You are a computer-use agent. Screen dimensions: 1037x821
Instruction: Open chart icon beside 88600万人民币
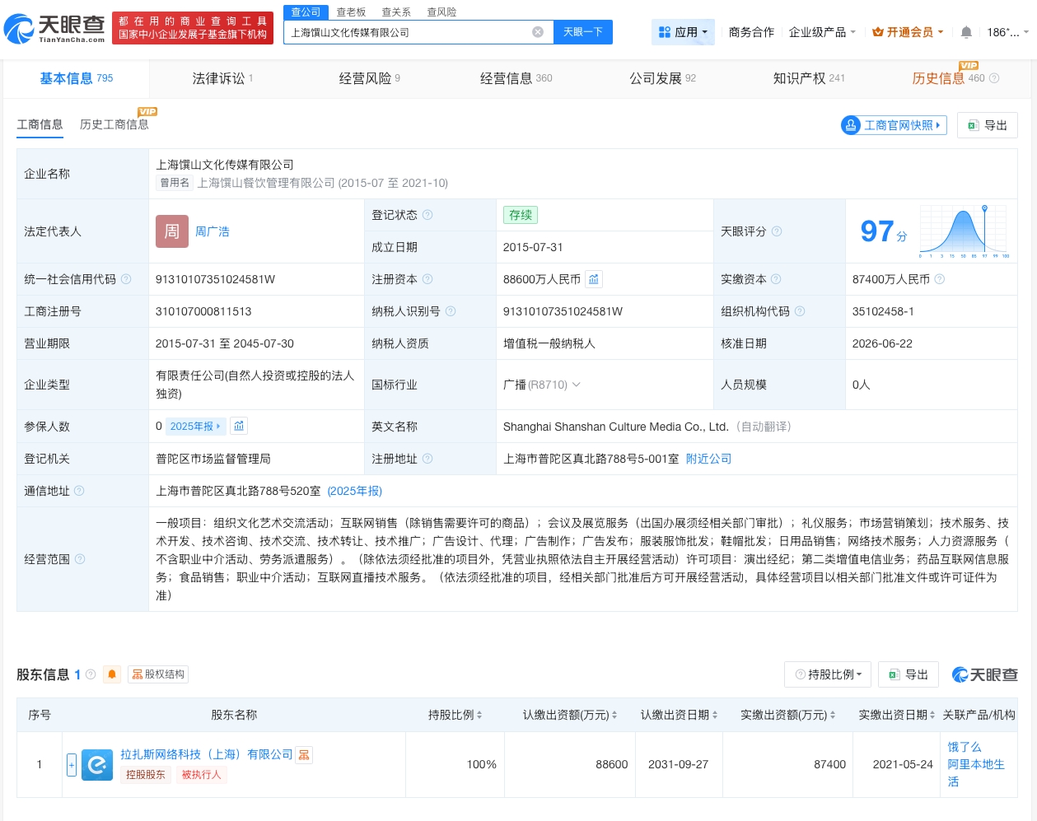click(x=594, y=279)
